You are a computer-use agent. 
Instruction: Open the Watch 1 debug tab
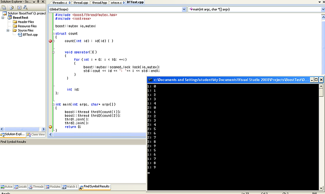[x=70, y=187]
